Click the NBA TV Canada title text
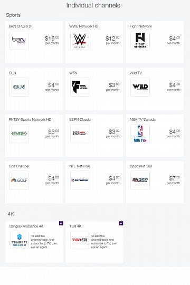Image resolution: width=190 pixels, height=285 pixels. pyautogui.click(x=142, y=120)
